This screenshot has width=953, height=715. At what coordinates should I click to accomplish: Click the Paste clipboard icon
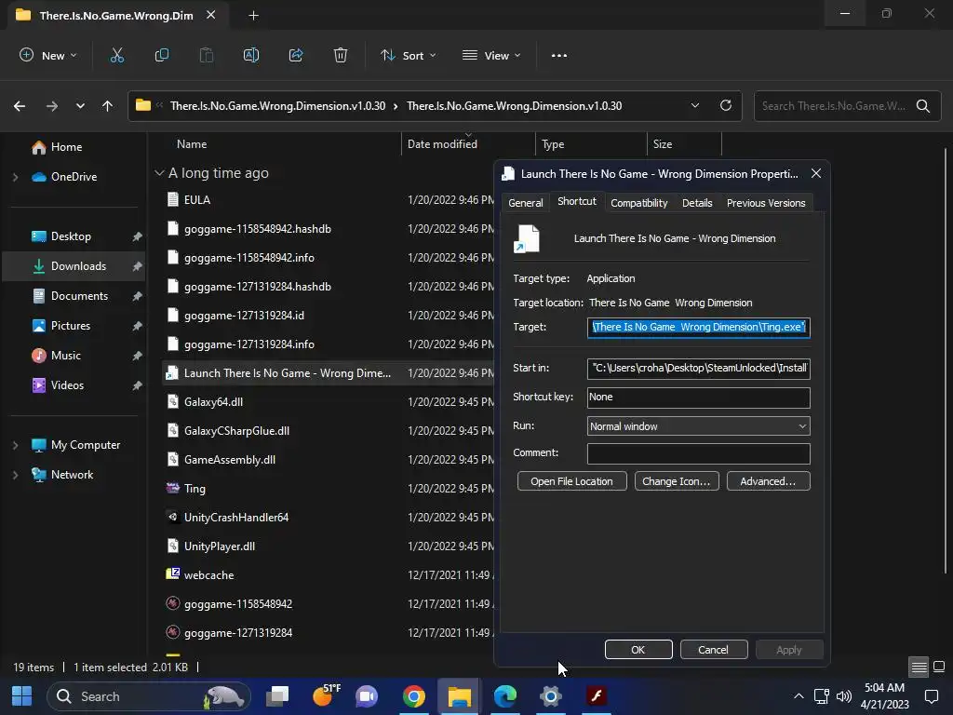tap(207, 55)
